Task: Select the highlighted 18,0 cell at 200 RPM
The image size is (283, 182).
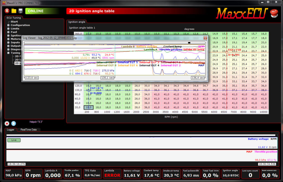Action: 88,107
